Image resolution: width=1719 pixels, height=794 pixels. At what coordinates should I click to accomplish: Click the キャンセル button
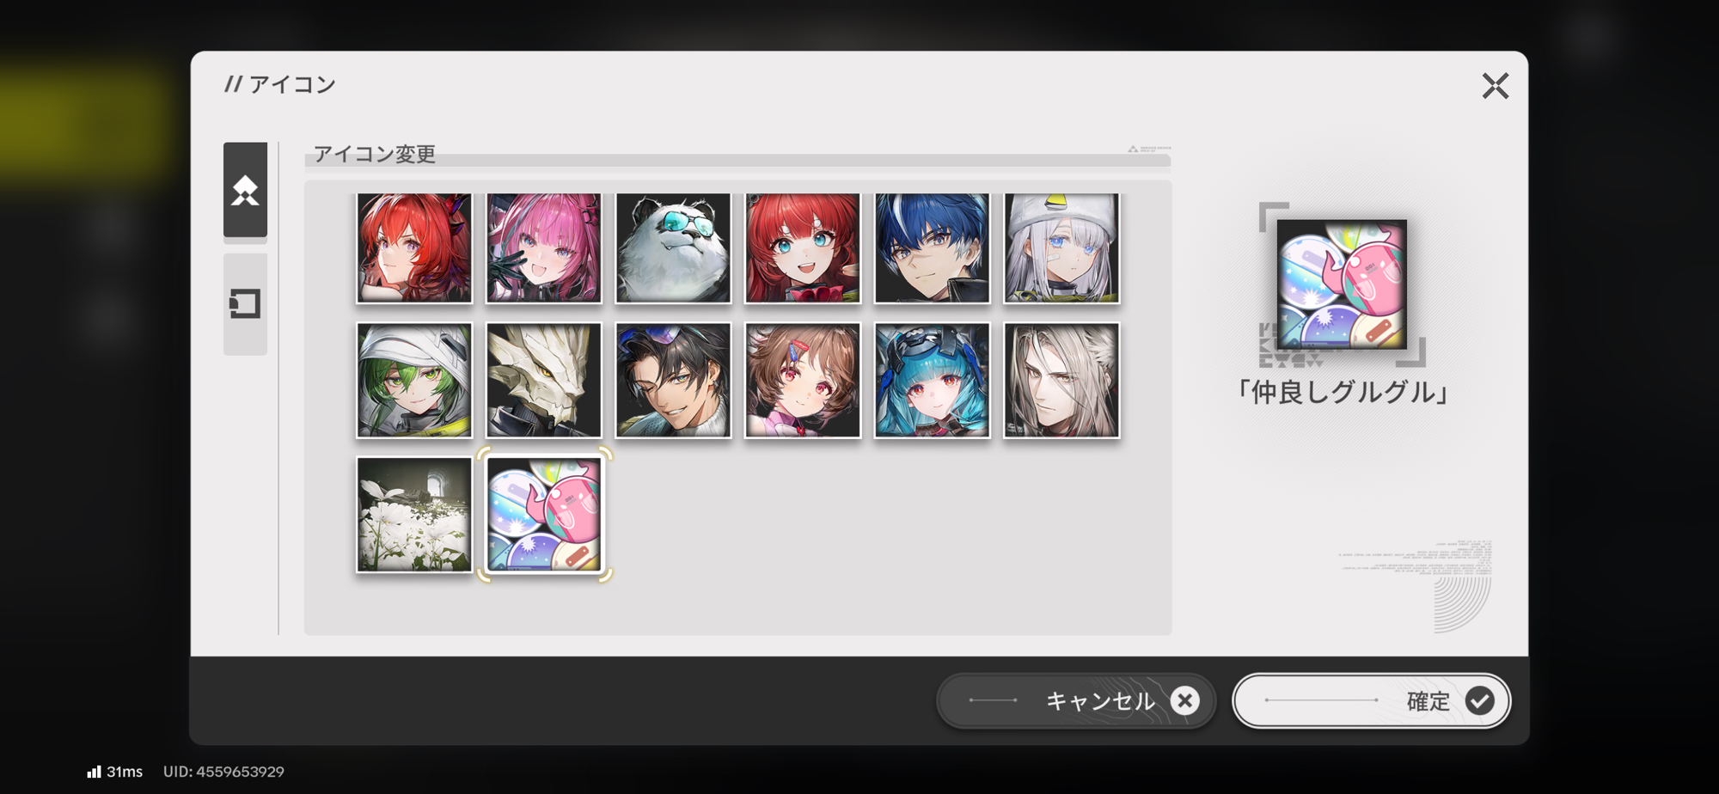tap(1076, 701)
